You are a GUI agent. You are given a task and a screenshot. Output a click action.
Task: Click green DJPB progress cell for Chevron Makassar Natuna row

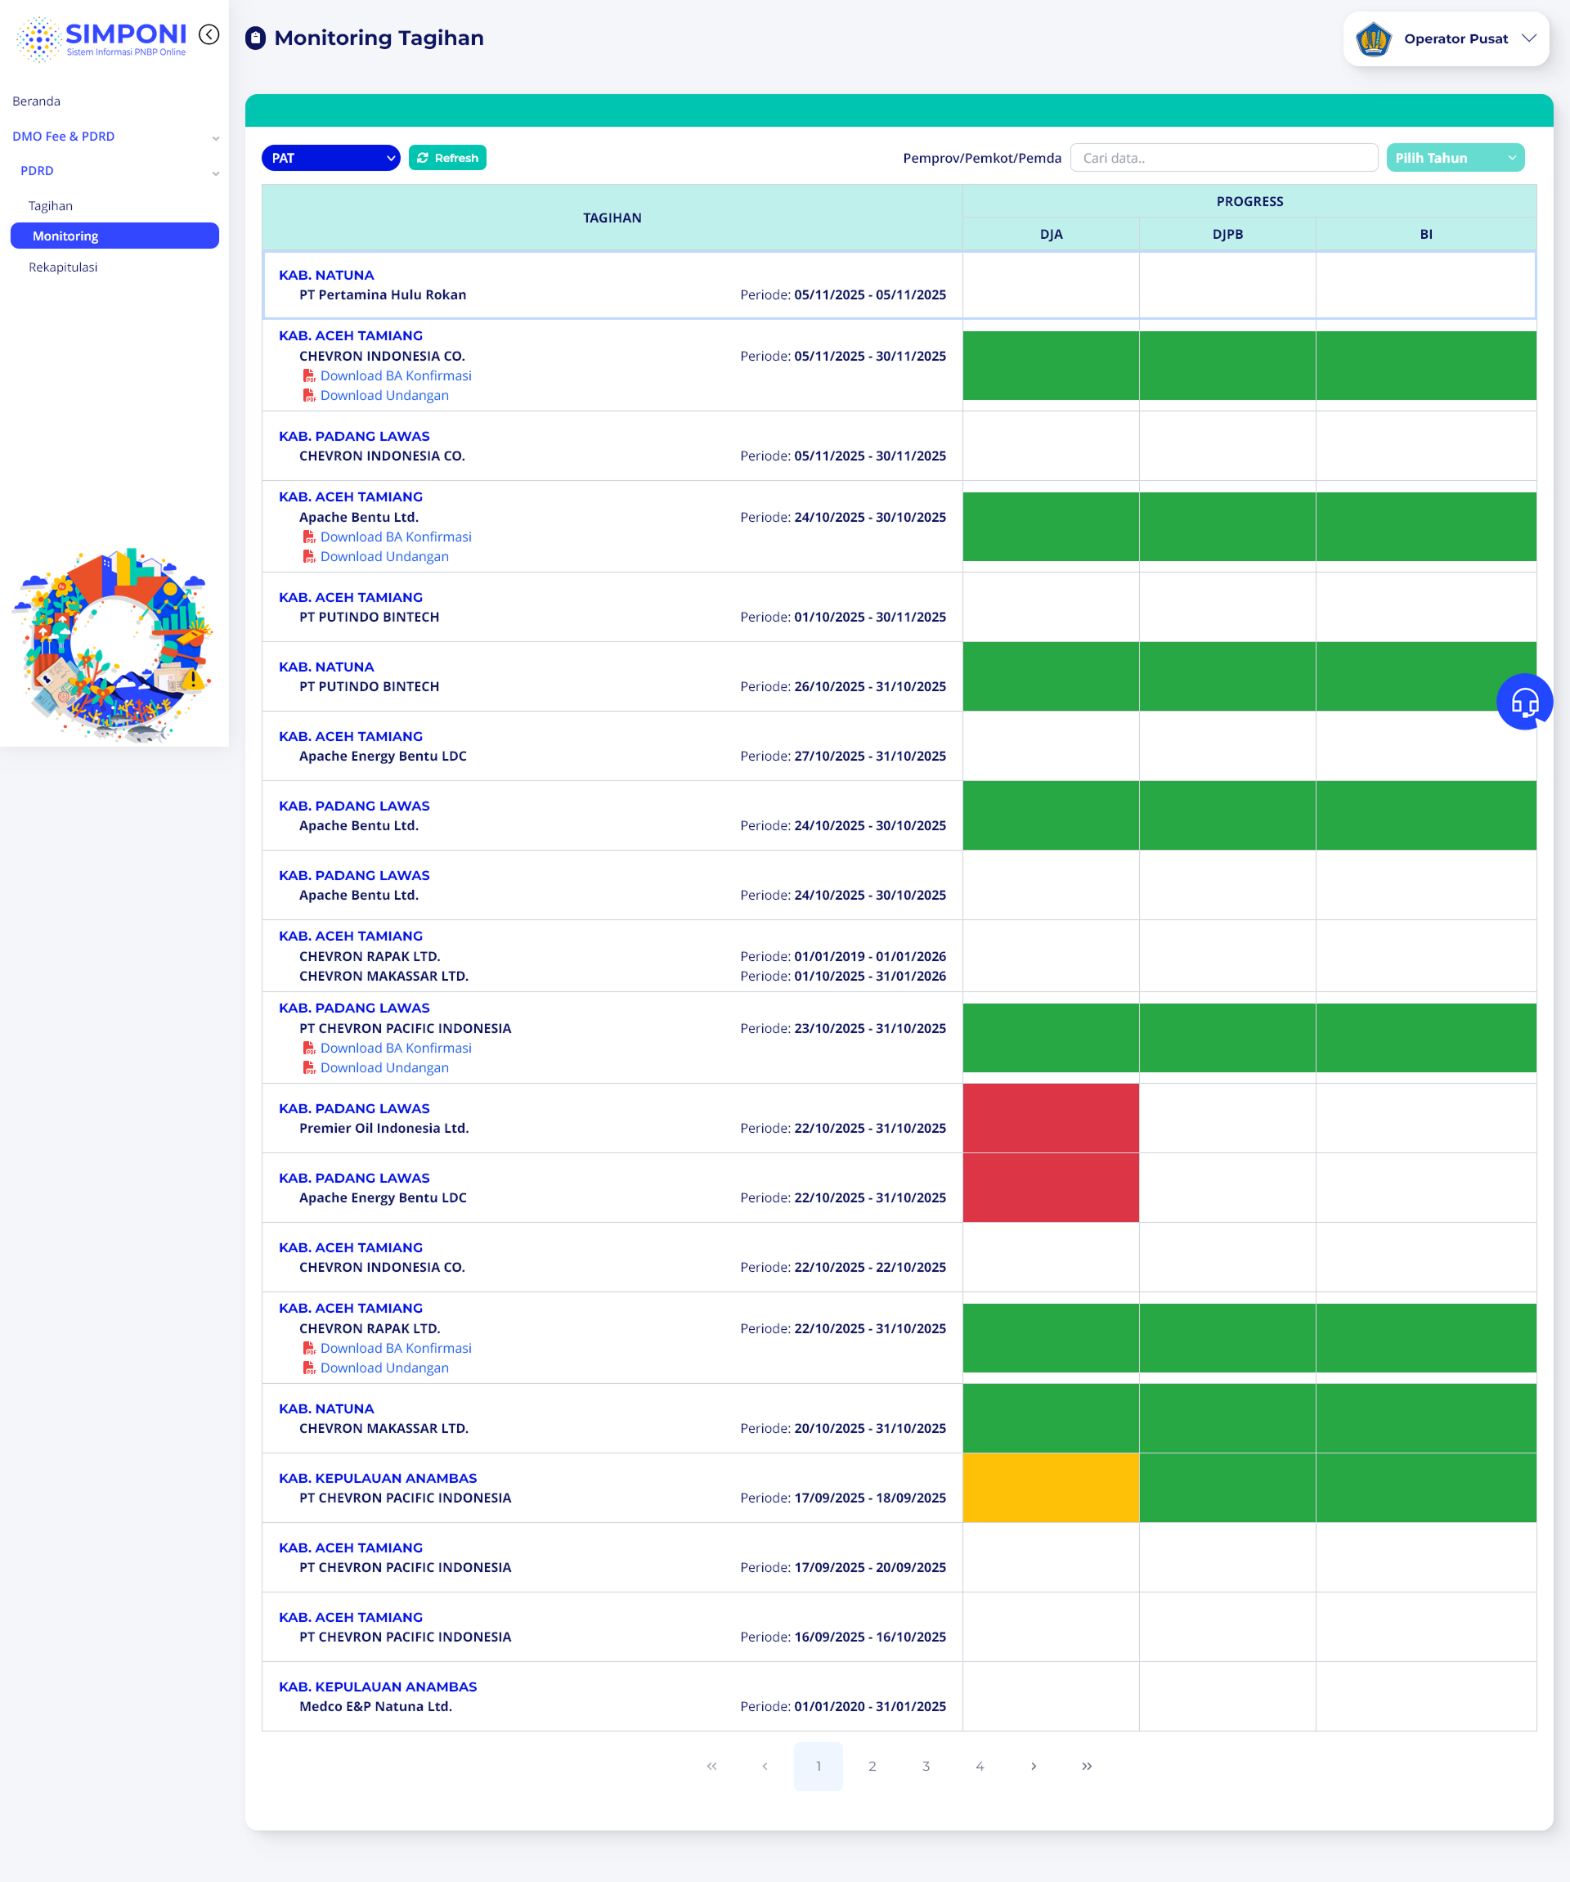pos(1227,1419)
